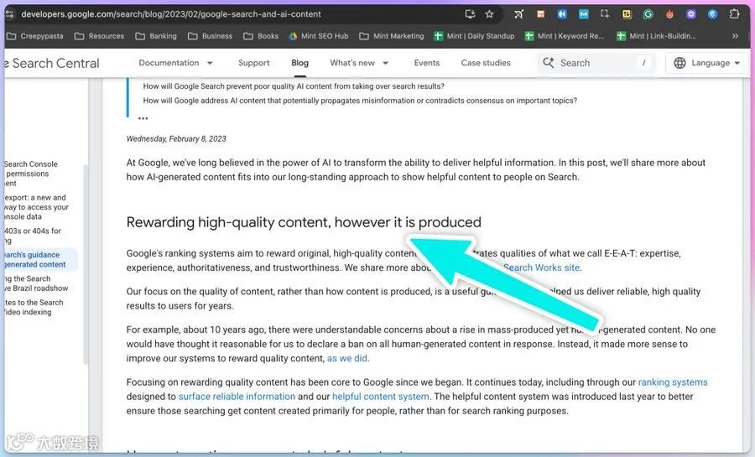755x457 pixels.
Task: Show more bookmarks with the chevron
Action: [x=735, y=36]
